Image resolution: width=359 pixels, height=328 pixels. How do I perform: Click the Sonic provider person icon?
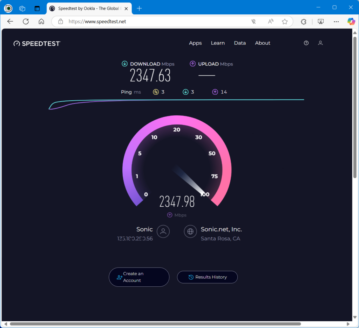[163, 231]
